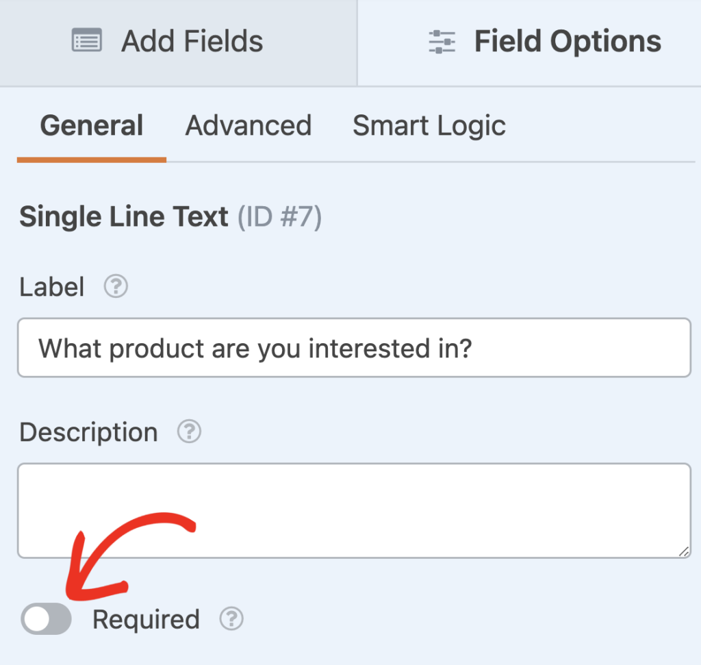The image size is (701, 665).
Task: Click the keyboard icon beside Add Fields
Action: coord(88,40)
